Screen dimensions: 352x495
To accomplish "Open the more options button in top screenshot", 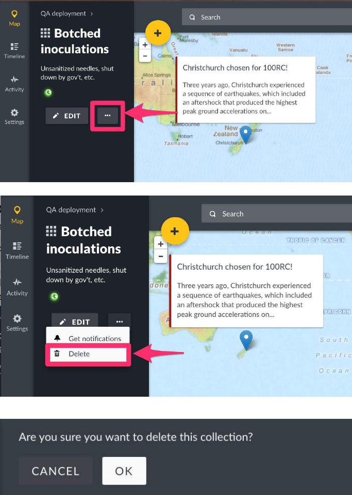I will click(108, 116).
